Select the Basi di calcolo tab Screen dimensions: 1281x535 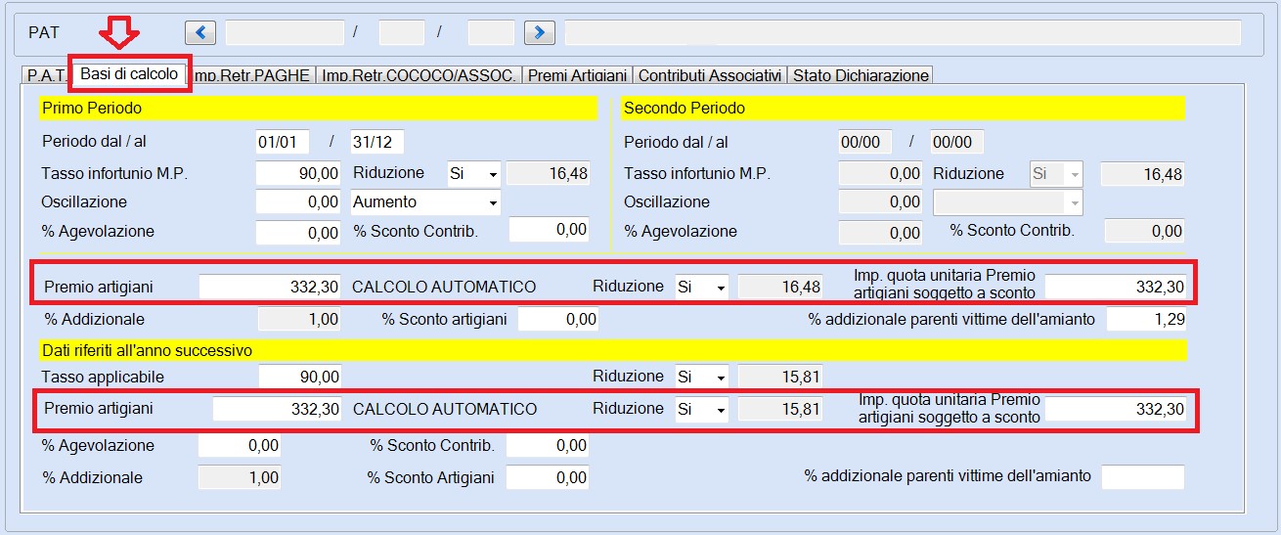point(129,74)
